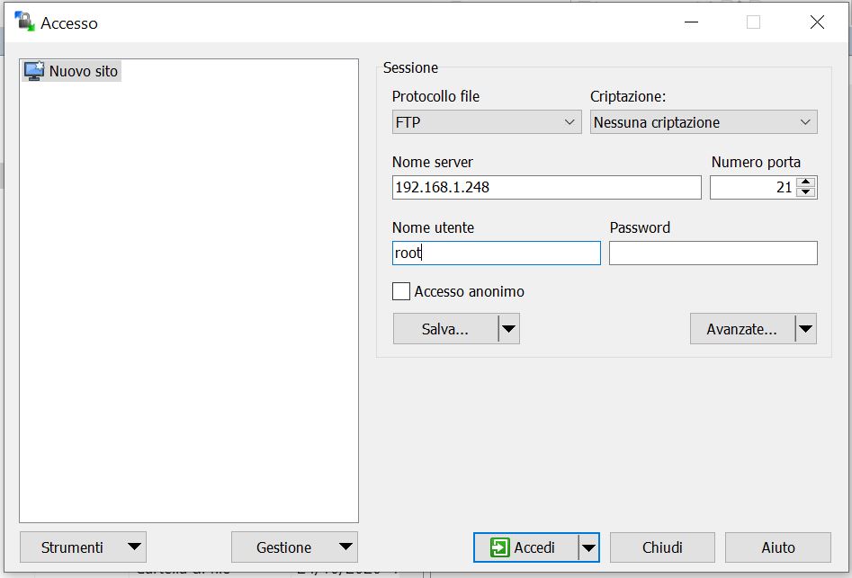Open the Avanzate dropdown arrow

click(x=805, y=329)
